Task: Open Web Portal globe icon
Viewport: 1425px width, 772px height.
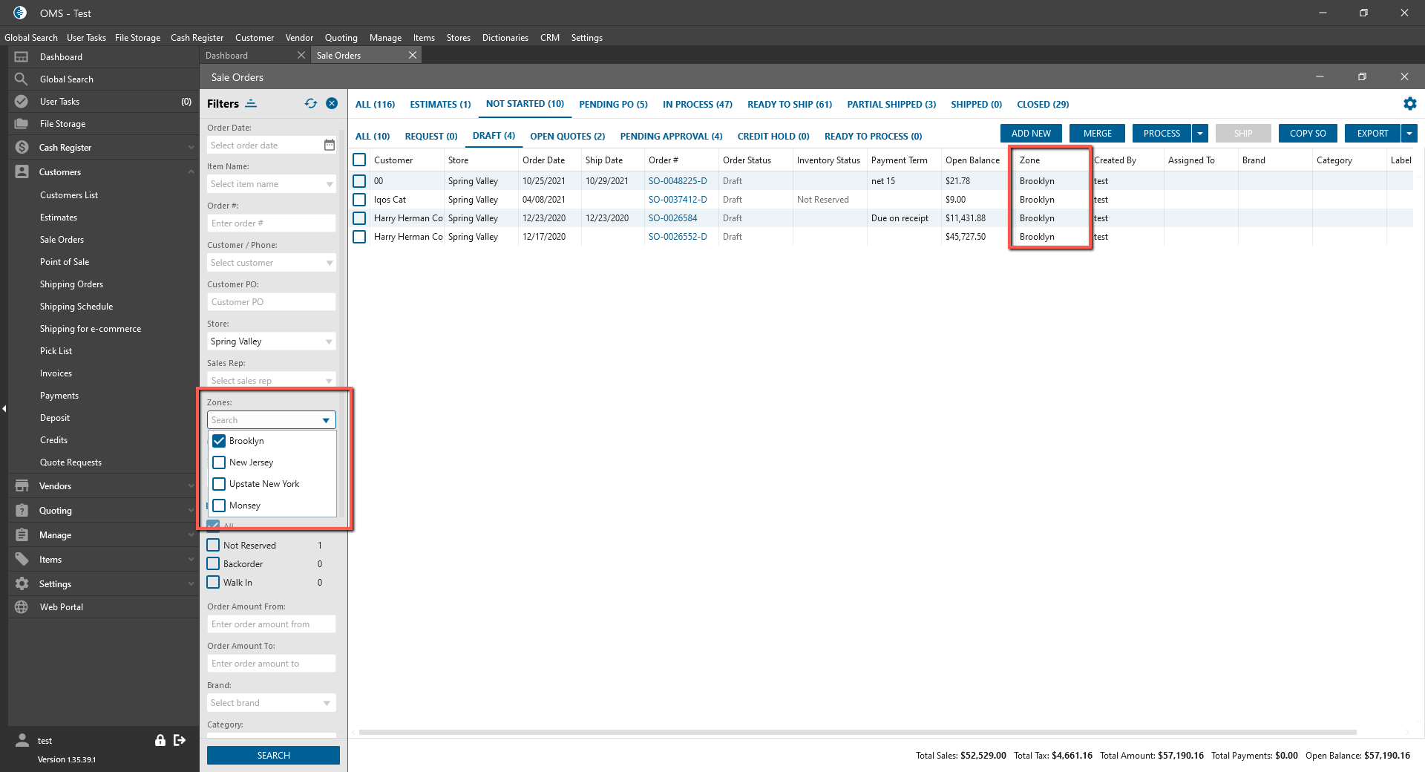Action: click(x=22, y=607)
